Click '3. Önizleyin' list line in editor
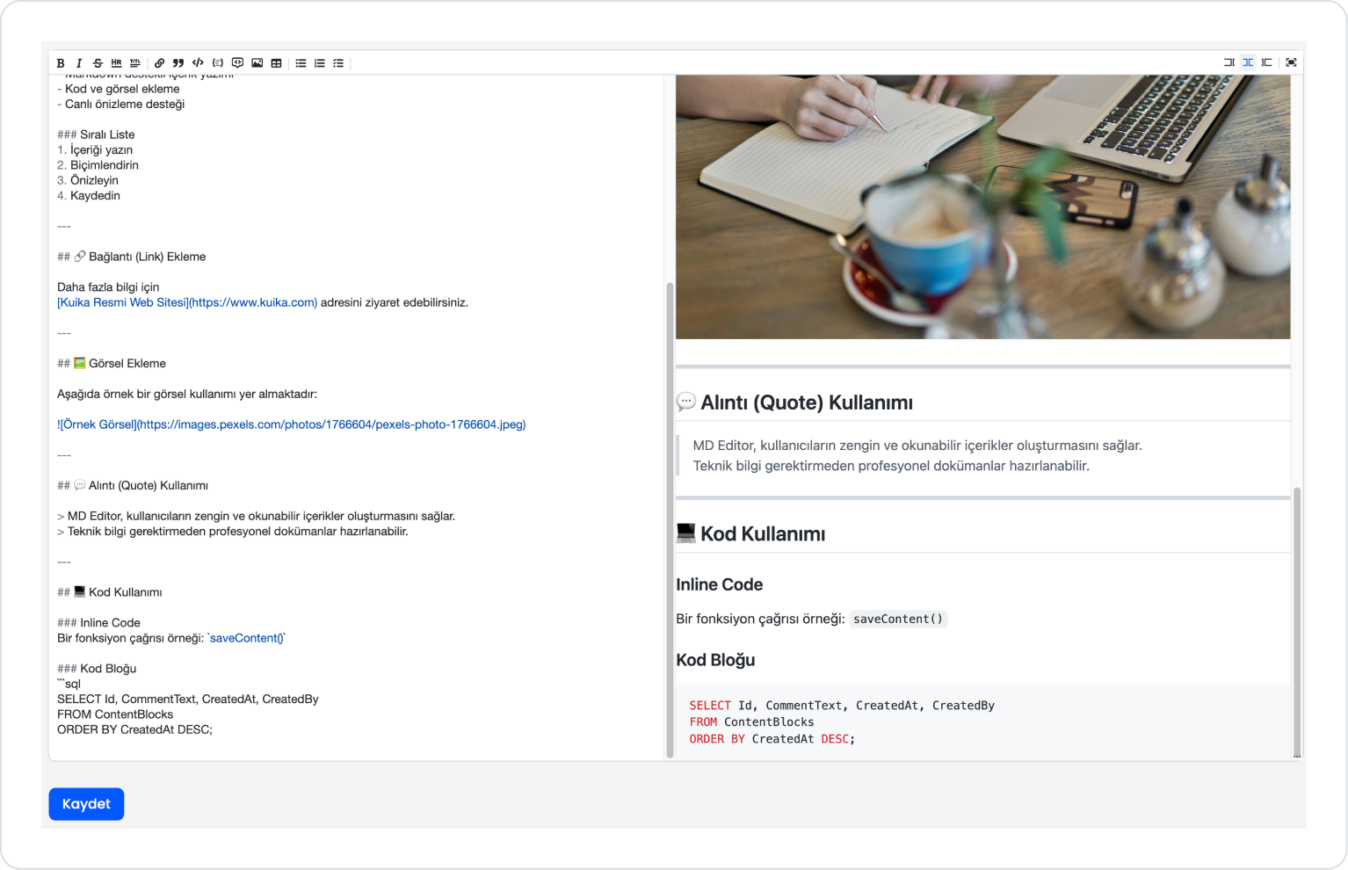Image resolution: width=1348 pixels, height=870 pixels. coord(88,180)
